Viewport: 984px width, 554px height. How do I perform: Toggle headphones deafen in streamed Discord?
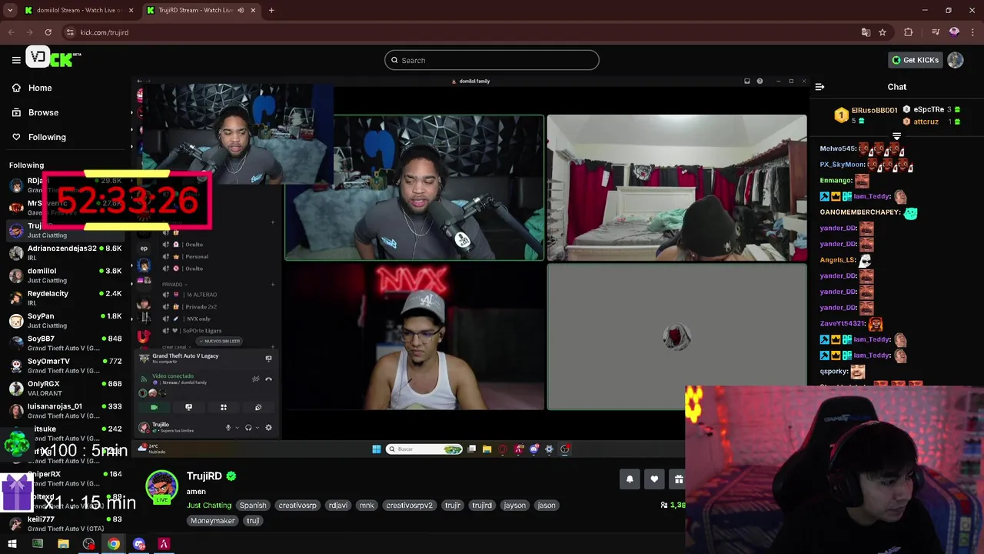pos(248,428)
